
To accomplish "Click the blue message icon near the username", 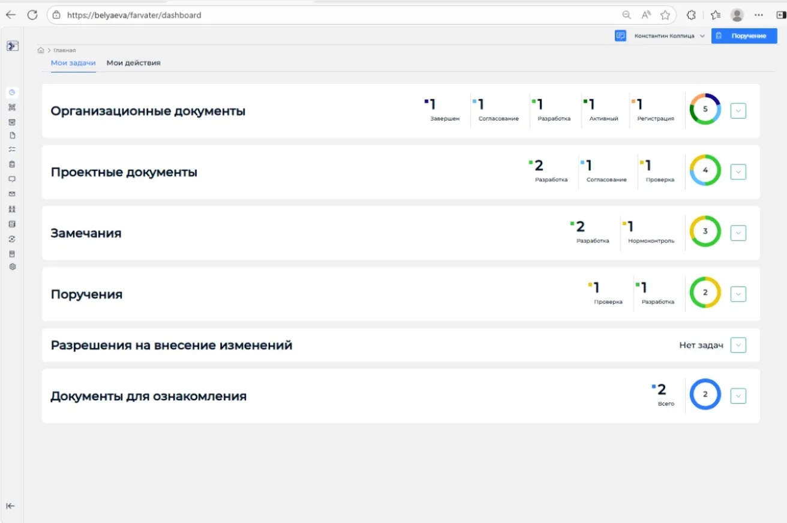I will pos(620,35).
